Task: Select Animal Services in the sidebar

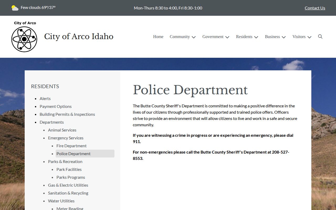Action: [62, 130]
